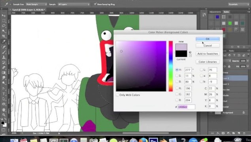The image size is (251, 142).
Task: Select the Eraser tool
Action: coord(4,67)
